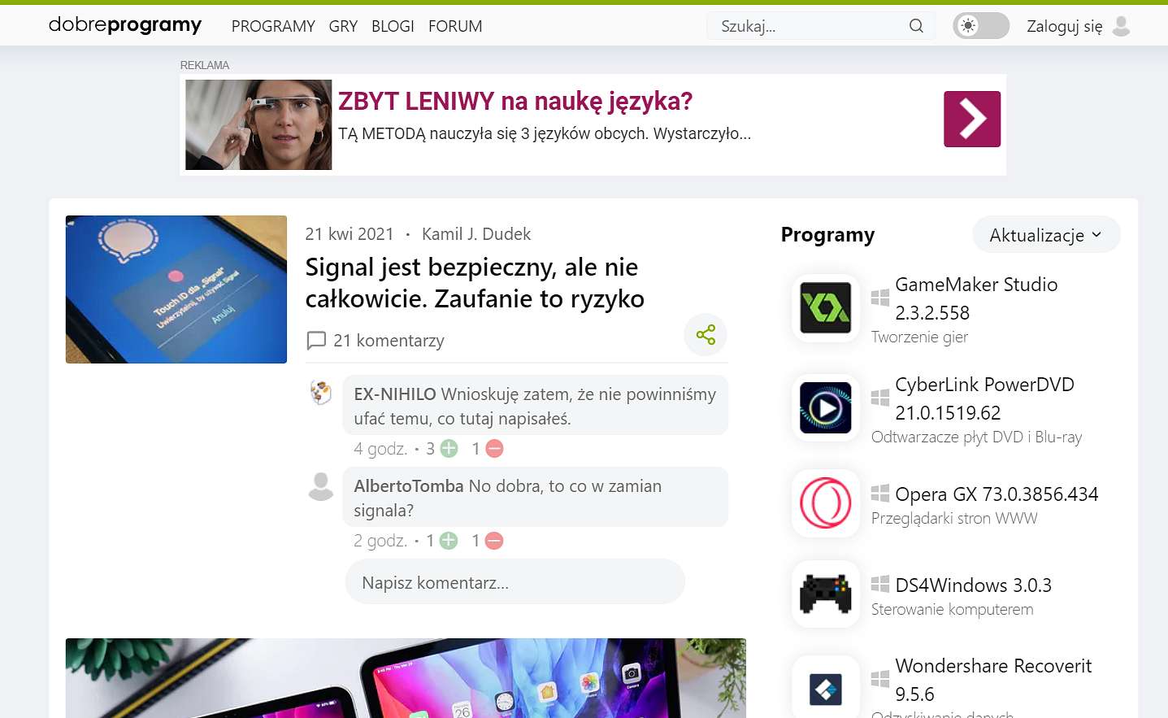The image size is (1168, 718).
Task: Click the purple arrow button in ad
Action: tap(972, 119)
